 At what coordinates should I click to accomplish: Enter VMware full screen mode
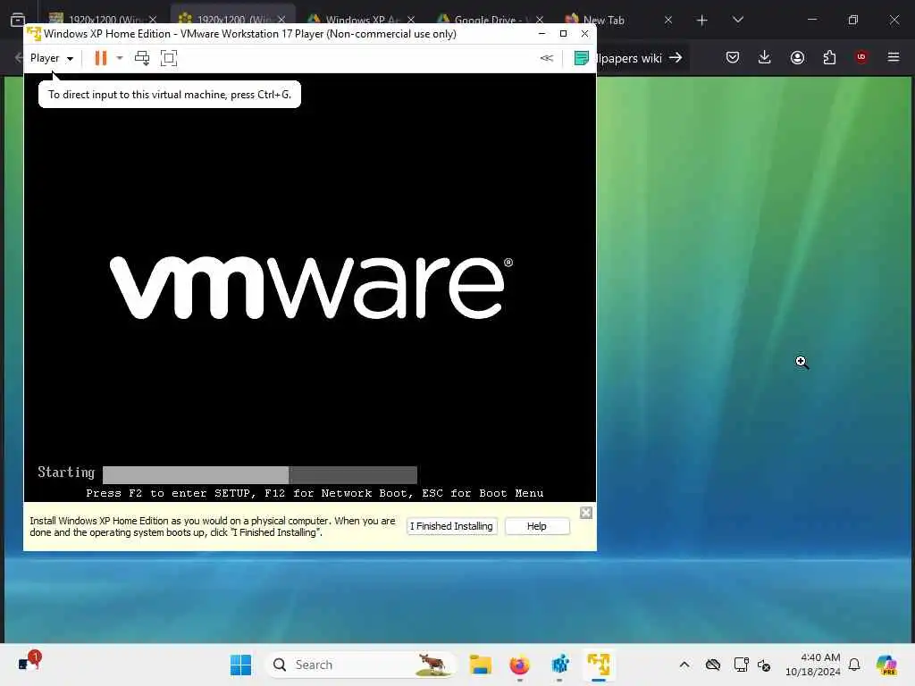[x=169, y=58]
